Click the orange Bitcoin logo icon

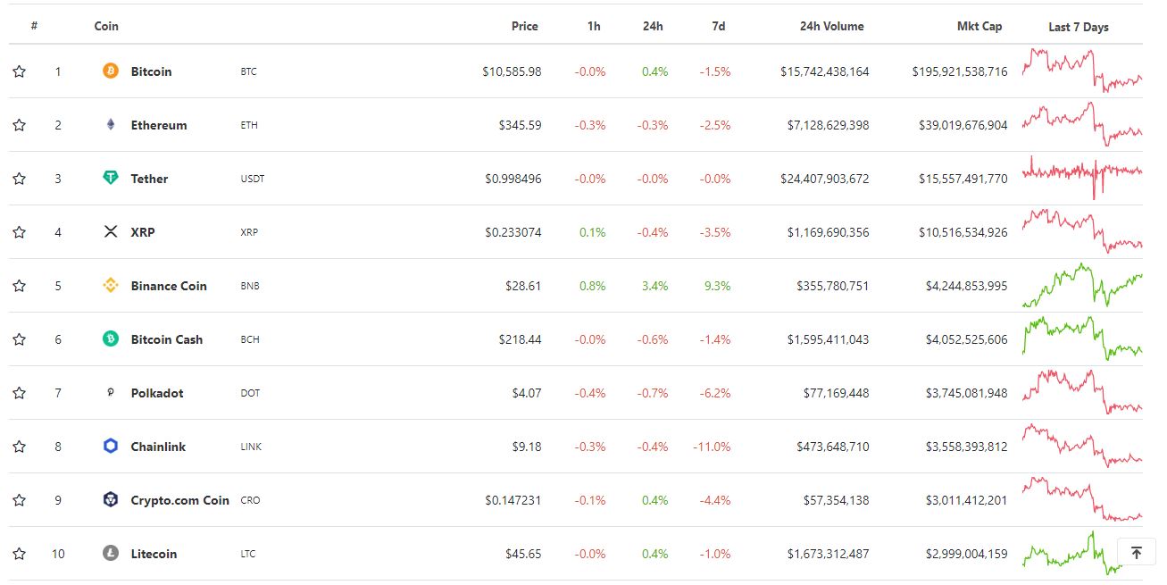coord(111,71)
